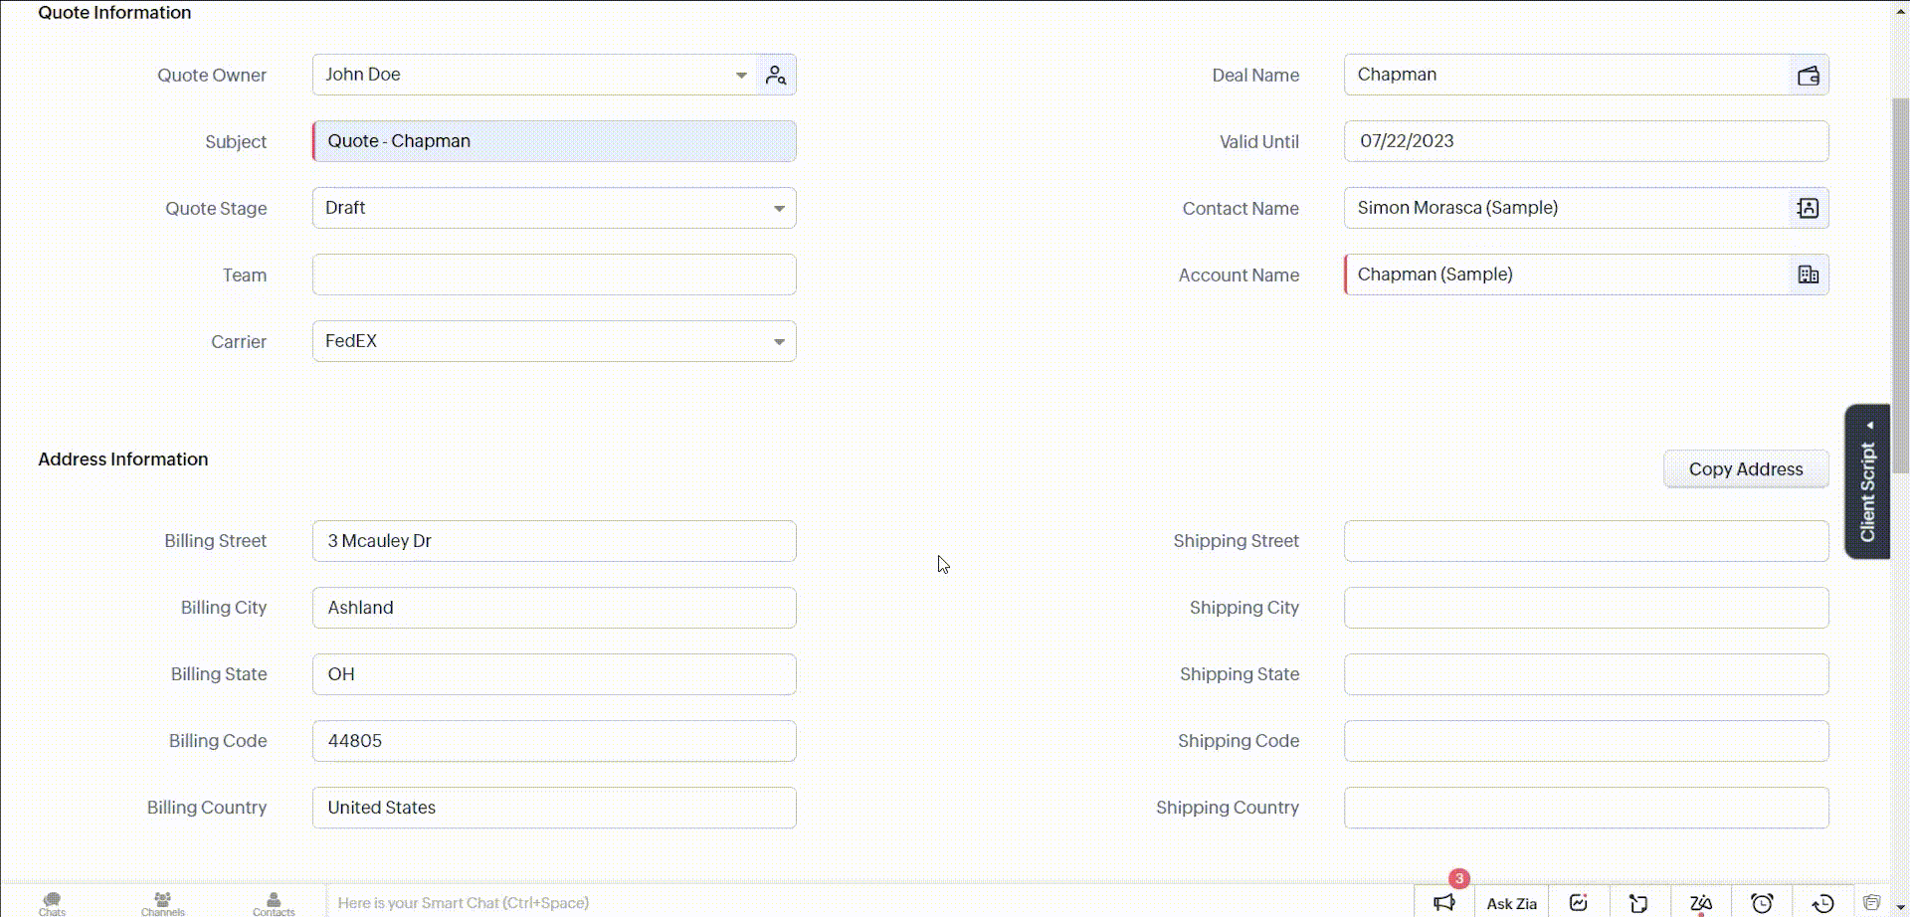Open the announcements megaphone icon
Viewport: 1910px width, 917px height.
1444,902
